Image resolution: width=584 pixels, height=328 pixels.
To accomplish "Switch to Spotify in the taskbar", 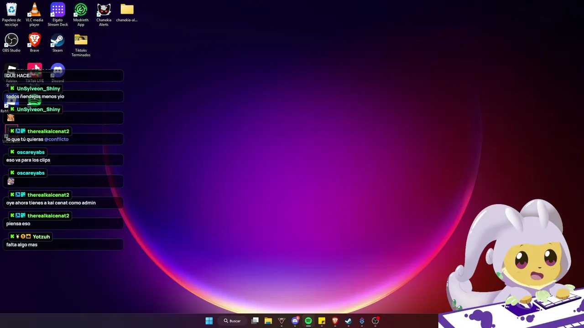I will [x=308, y=321].
